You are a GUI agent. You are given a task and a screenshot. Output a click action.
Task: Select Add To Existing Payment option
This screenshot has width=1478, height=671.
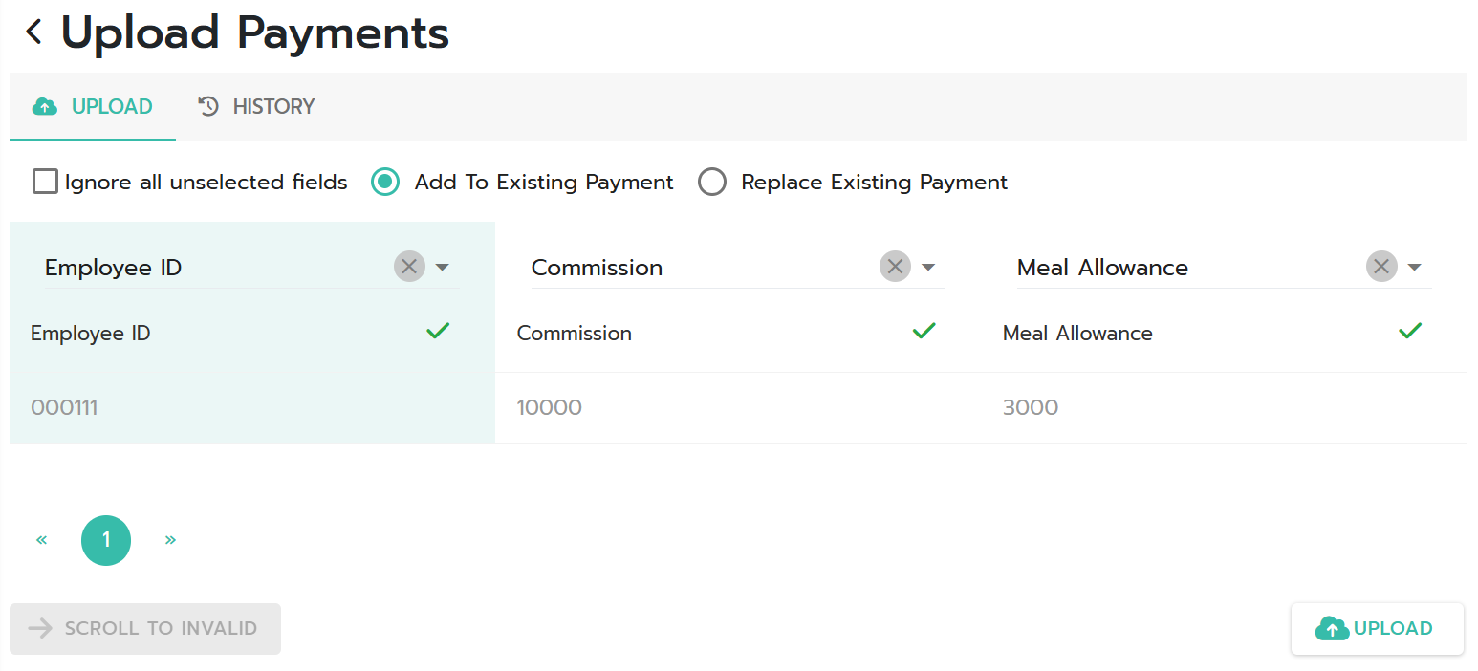pyautogui.click(x=385, y=182)
